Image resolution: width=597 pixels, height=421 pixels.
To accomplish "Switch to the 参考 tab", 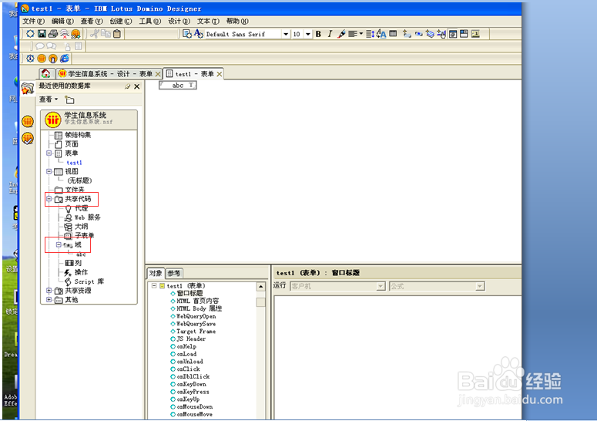I will 174,273.
